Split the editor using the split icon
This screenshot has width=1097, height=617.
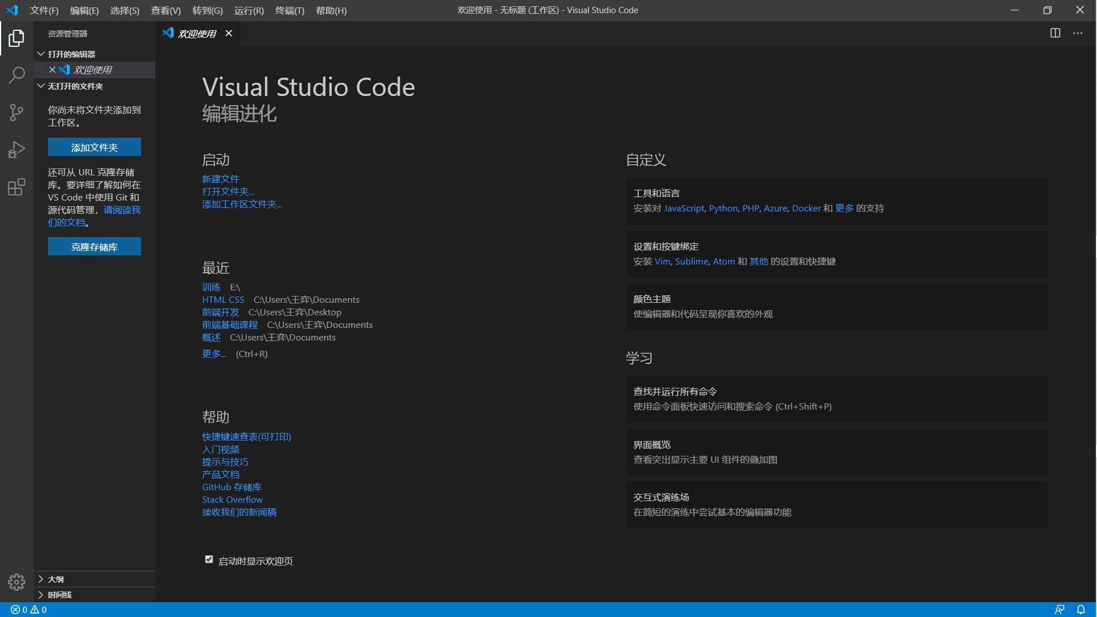1054,33
